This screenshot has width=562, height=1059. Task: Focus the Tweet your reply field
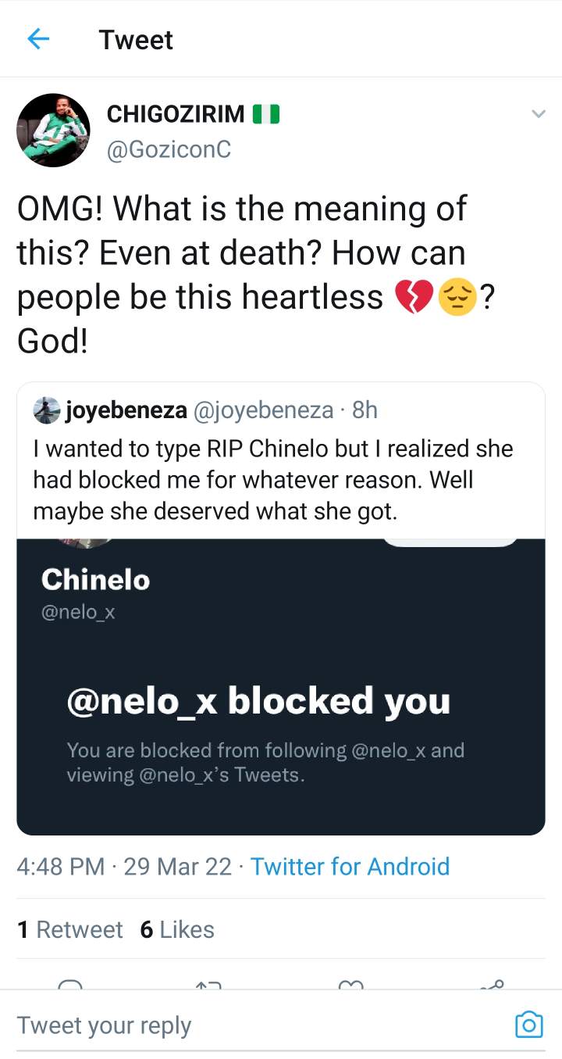coord(258,1025)
